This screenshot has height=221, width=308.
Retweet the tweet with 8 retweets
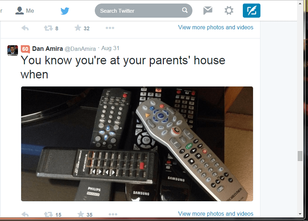tap(48, 28)
